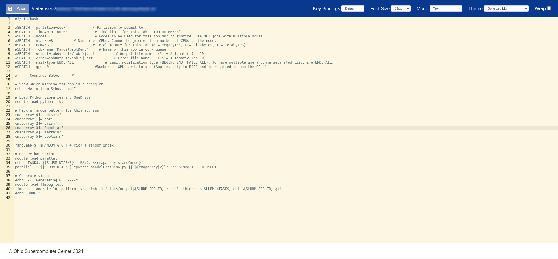
Task: Click gutter line number 26
Action: point(8,128)
